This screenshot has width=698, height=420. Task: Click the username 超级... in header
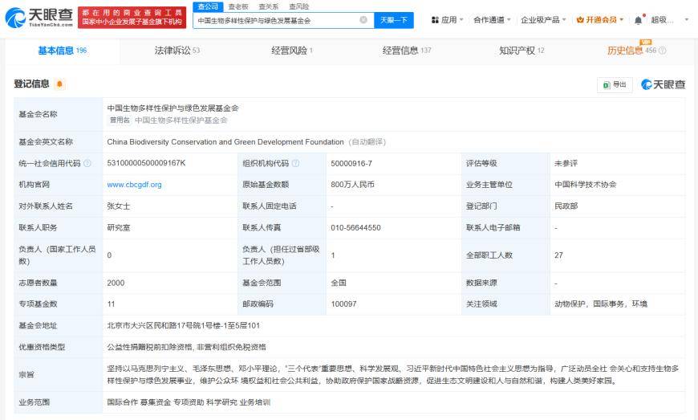pyautogui.click(x=662, y=20)
